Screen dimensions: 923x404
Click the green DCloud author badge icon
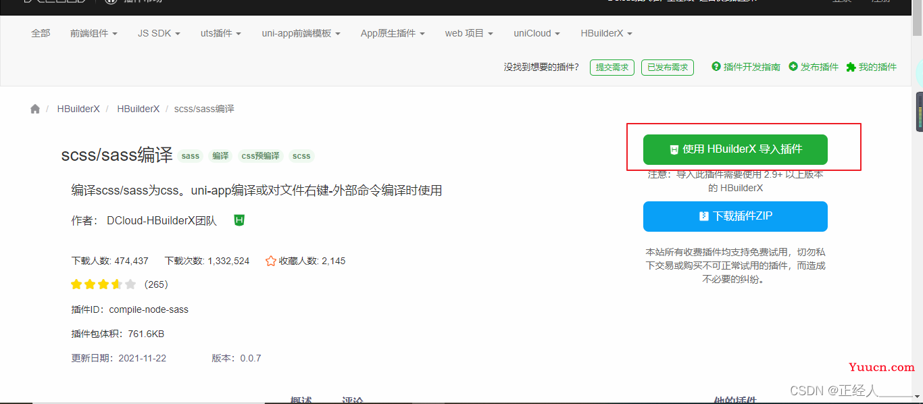(x=239, y=220)
